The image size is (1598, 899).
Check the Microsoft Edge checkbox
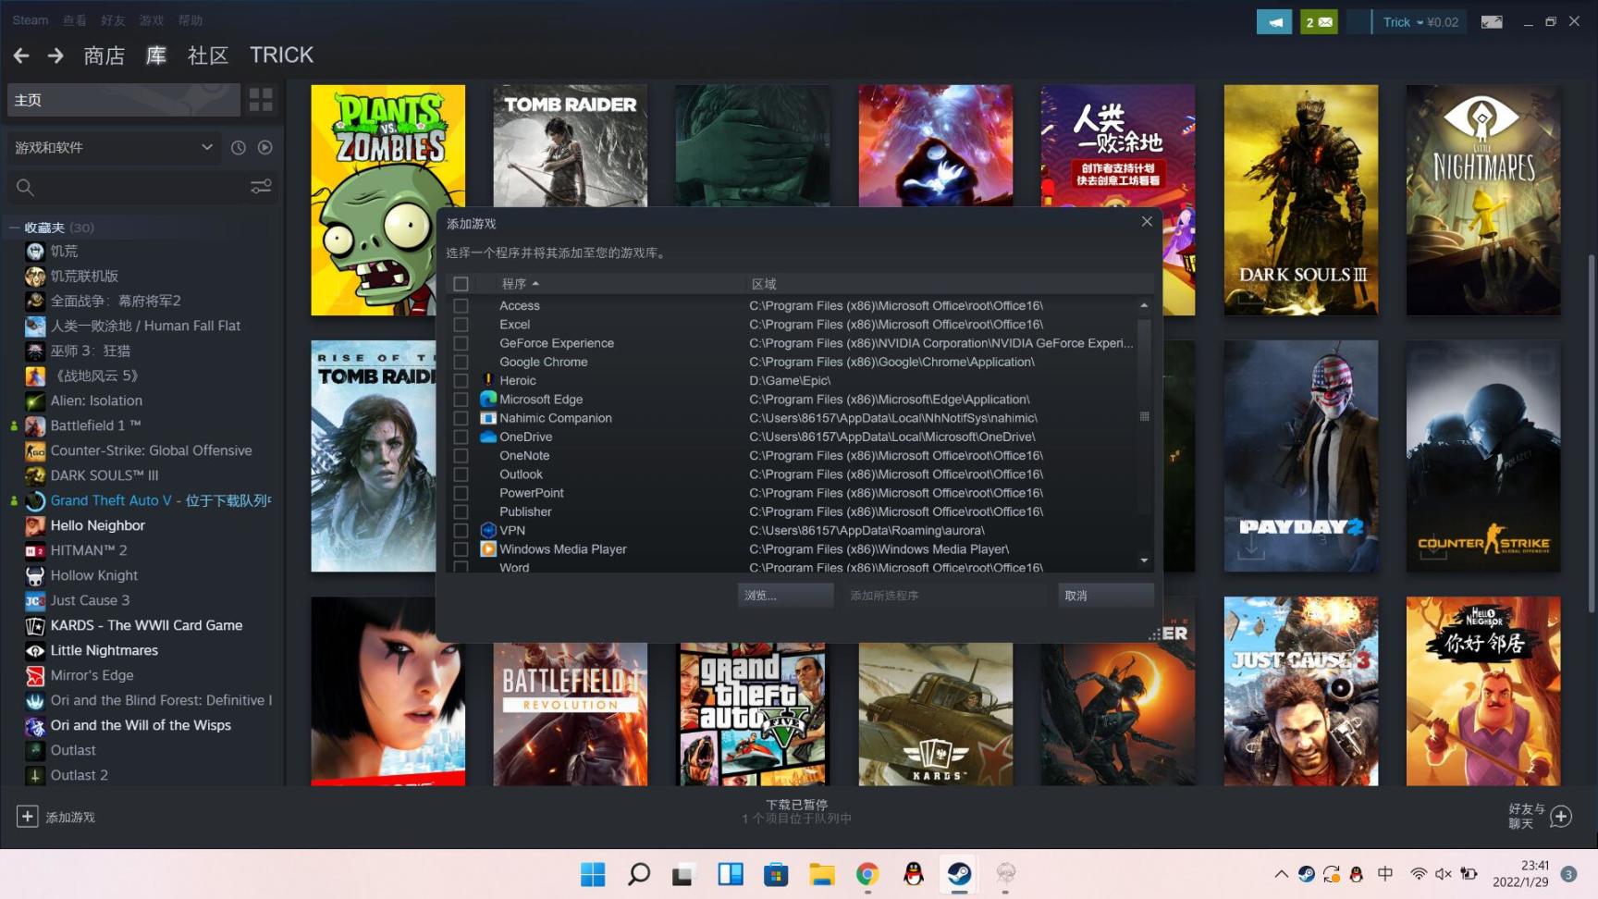pyautogui.click(x=461, y=400)
